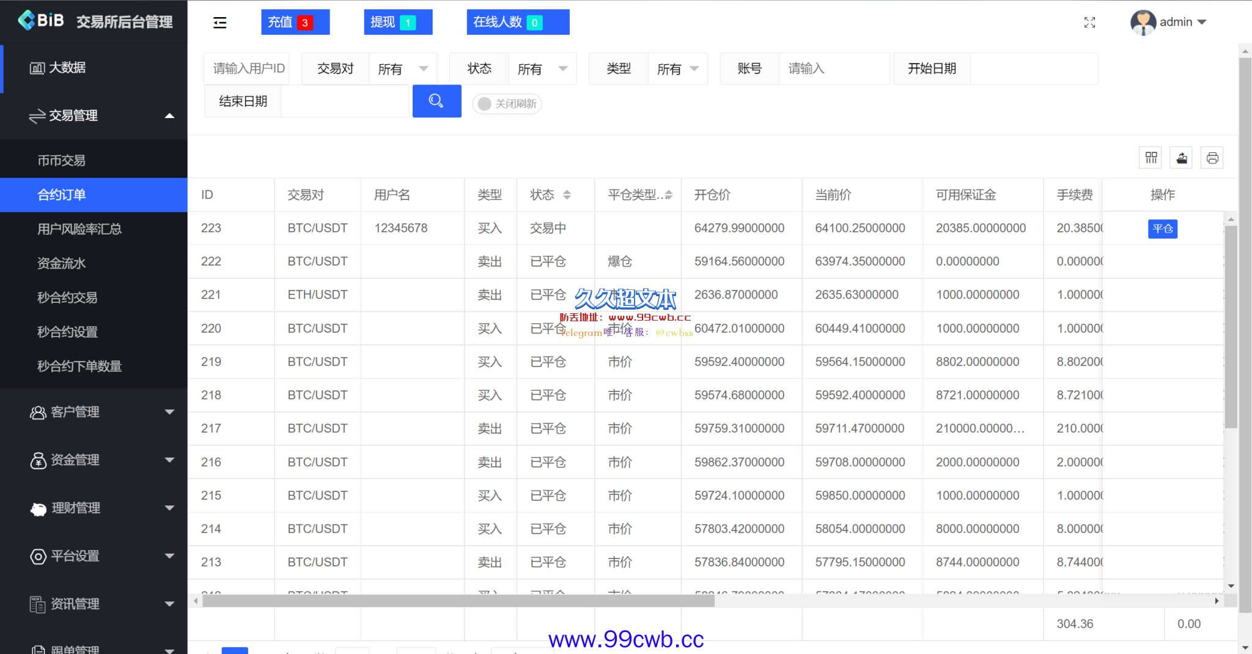Click the 平台设置 gear icon
The height and width of the screenshot is (654, 1252).
pyautogui.click(x=38, y=556)
